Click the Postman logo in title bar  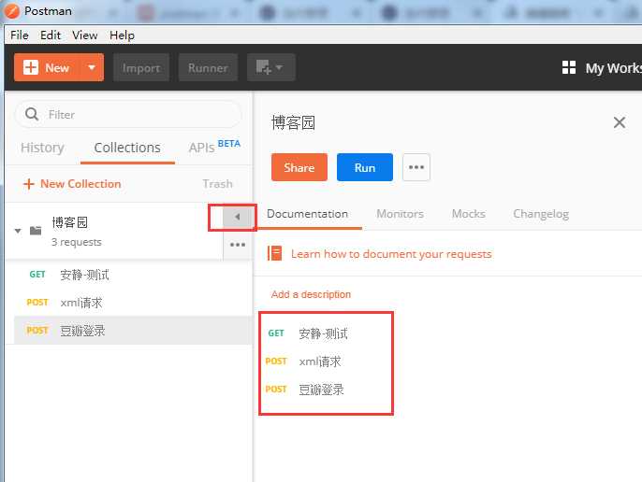point(12,10)
